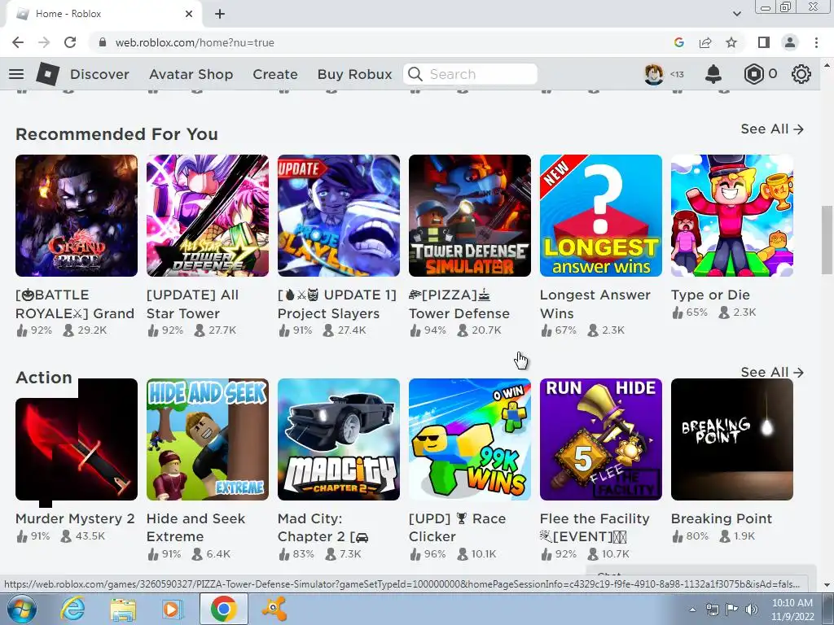The height and width of the screenshot is (625, 834).
Task: Open Race Clicker game thumbnail
Action: [470, 439]
